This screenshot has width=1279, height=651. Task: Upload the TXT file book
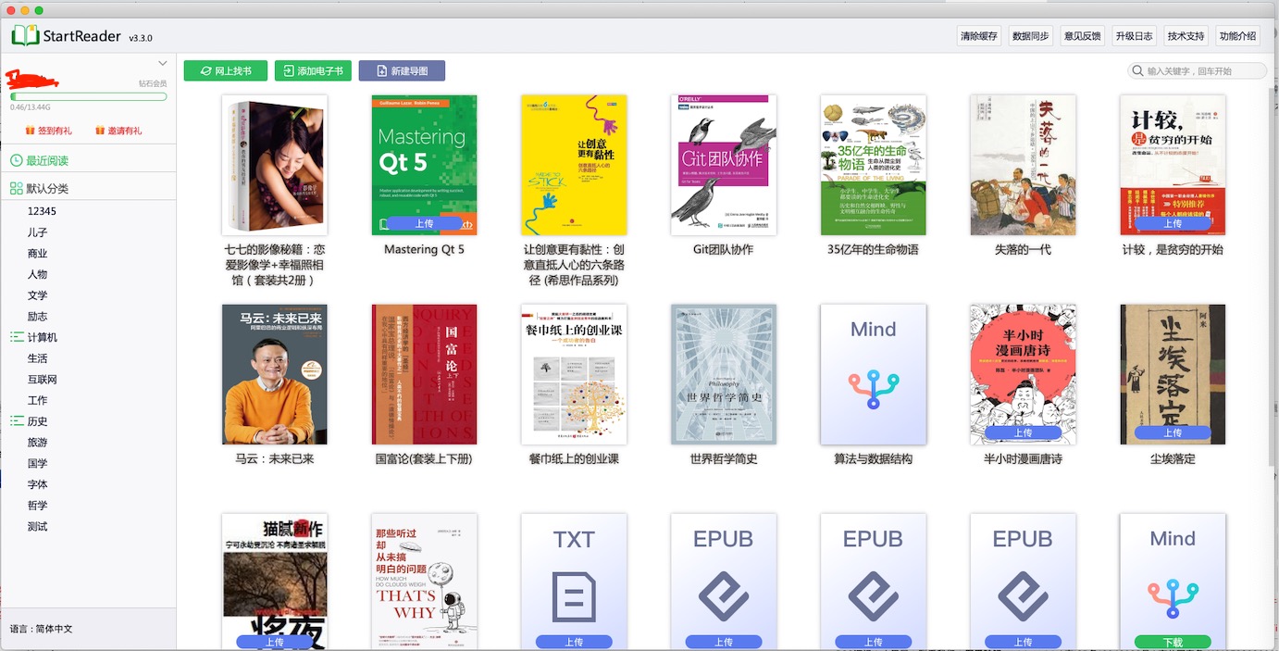[x=574, y=642]
